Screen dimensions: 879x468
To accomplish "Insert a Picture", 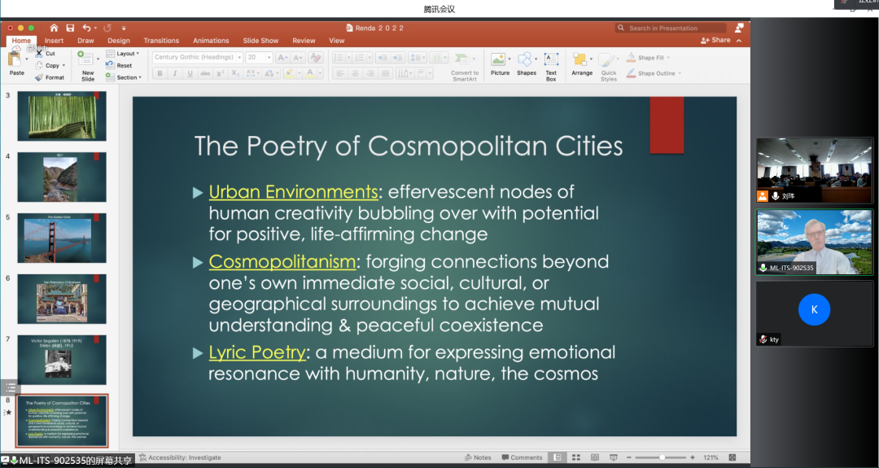I will (500, 64).
